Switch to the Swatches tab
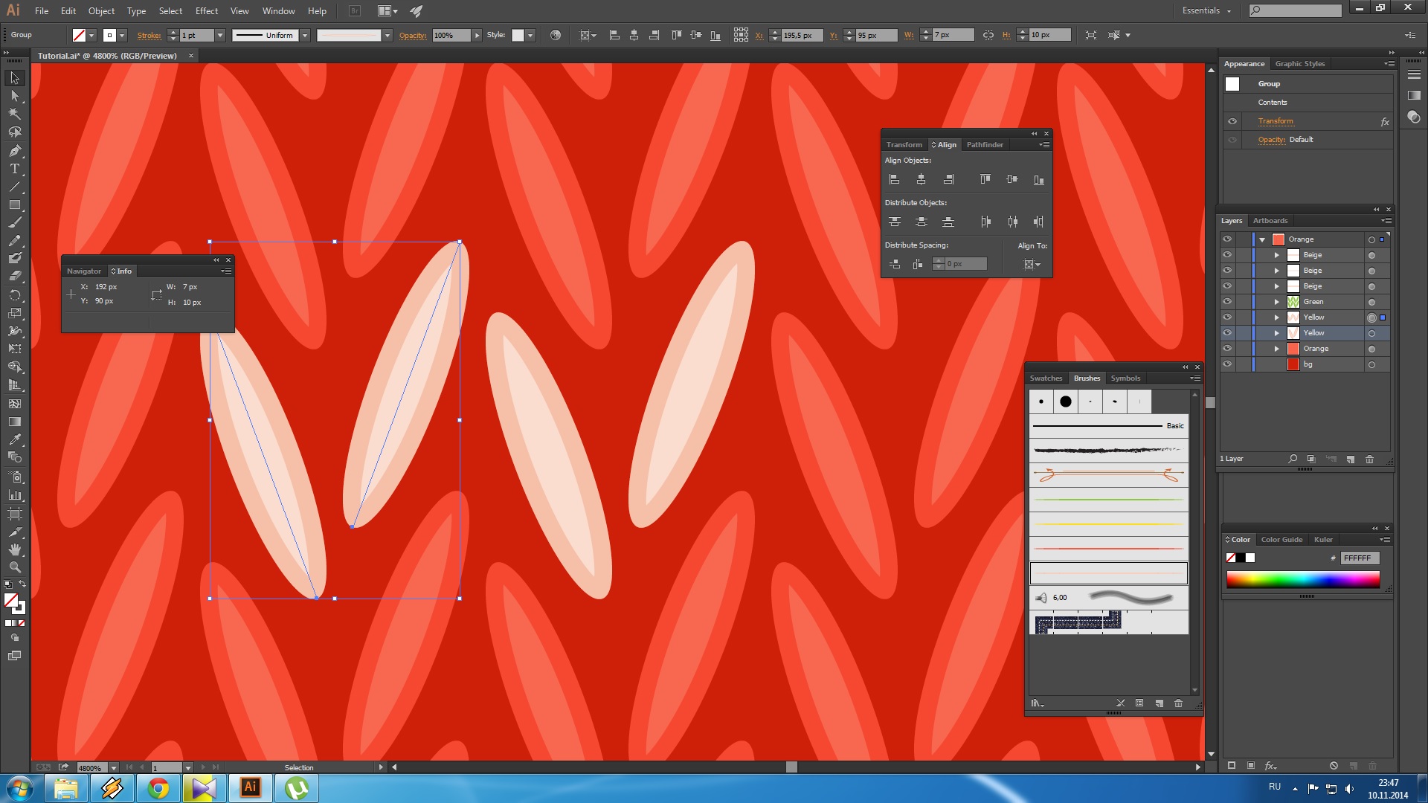 pyautogui.click(x=1046, y=378)
